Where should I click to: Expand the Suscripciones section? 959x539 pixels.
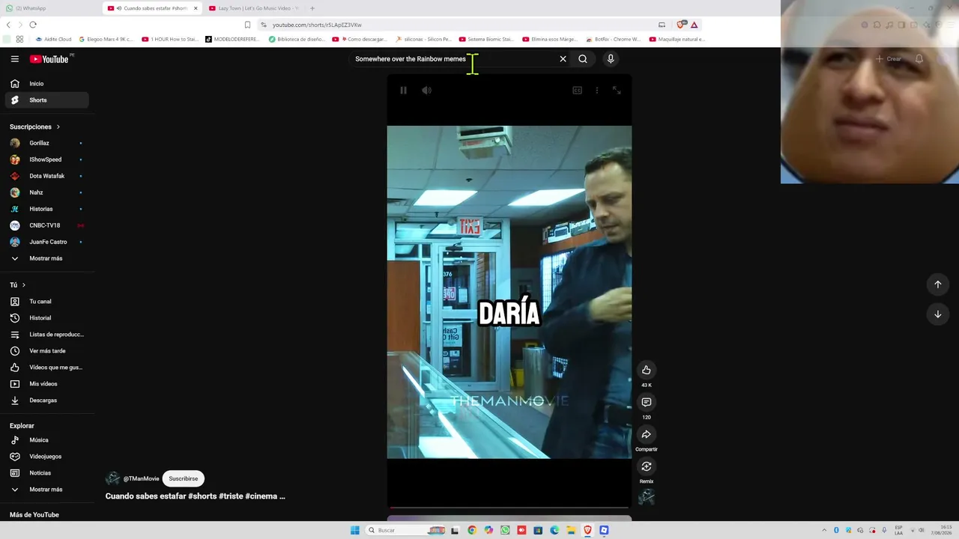coord(35,127)
